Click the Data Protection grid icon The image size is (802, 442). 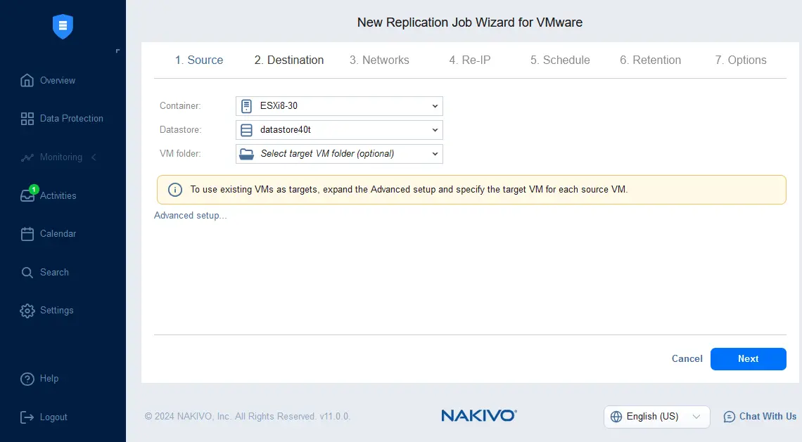point(27,119)
